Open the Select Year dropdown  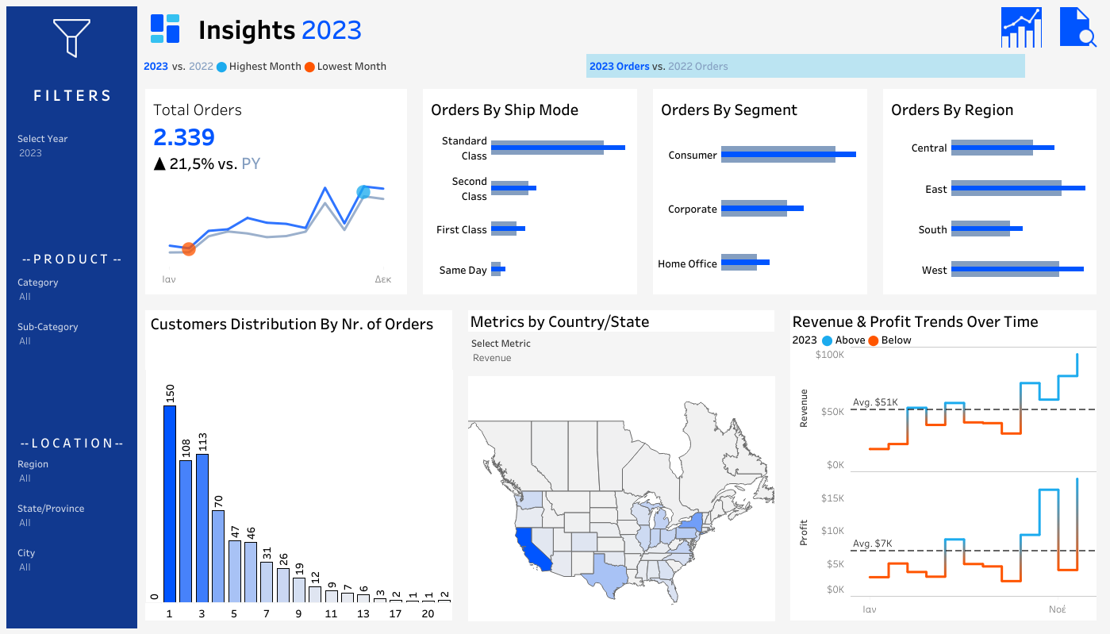tap(71, 153)
